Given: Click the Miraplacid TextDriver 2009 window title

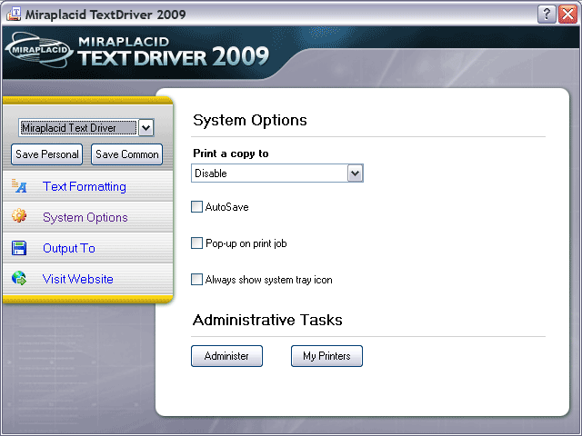Looking at the screenshot, I should pyautogui.click(x=105, y=15).
